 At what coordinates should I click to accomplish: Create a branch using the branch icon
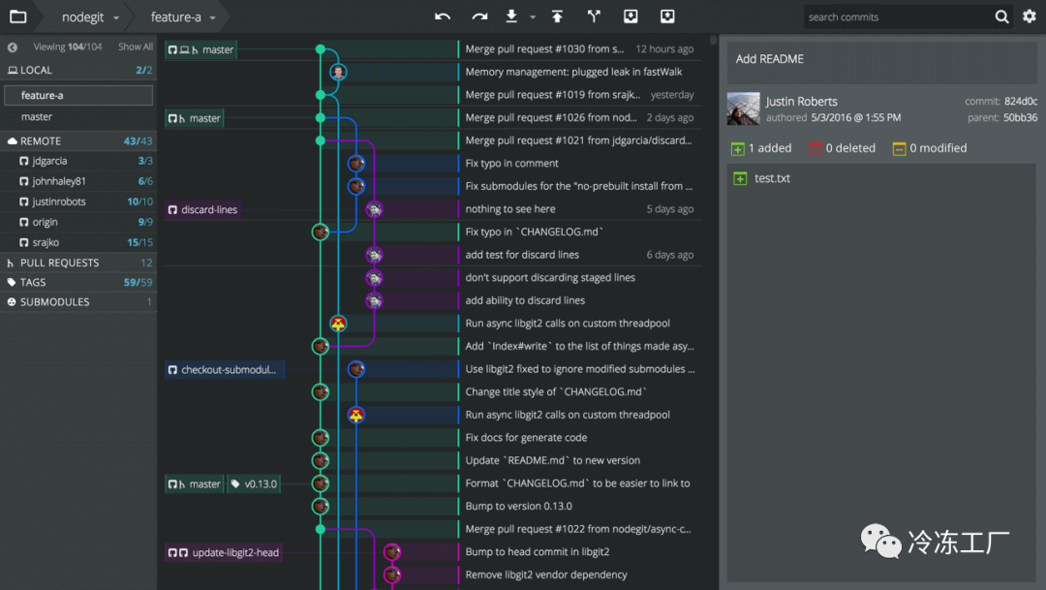tap(594, 16)
